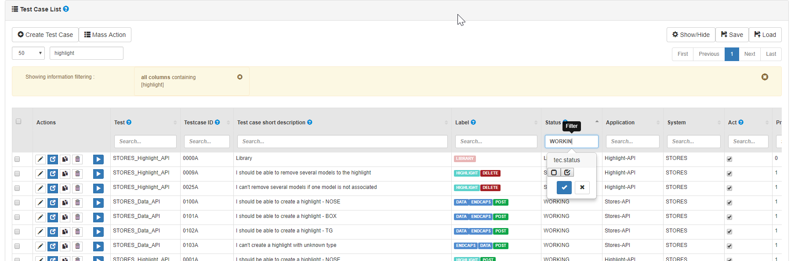Select row checkbox for testcase 0101A
This screenshot has height=261, width=791.
[x=17, y=217]
